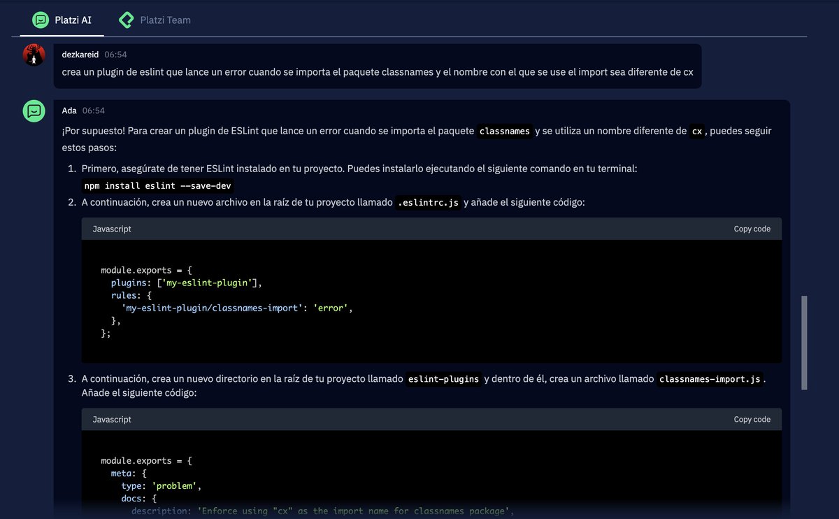Image resolution: width=839 pixels, height=519 pixels.
Task: Click the Javascript label of the second code block
Action: [x=112, y=419]
